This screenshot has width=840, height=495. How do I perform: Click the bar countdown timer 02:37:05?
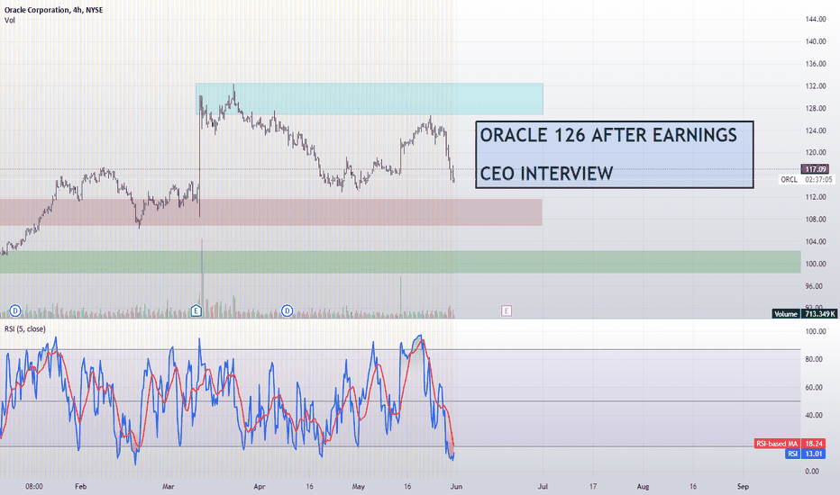[x=818, y=180]
